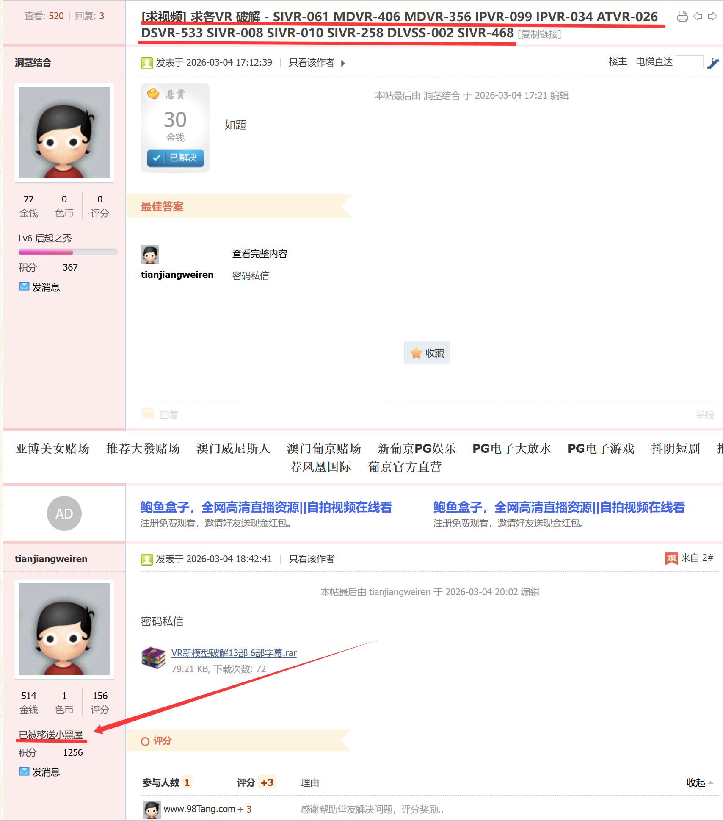Click the 已解决 solved status button

(176, 158)
